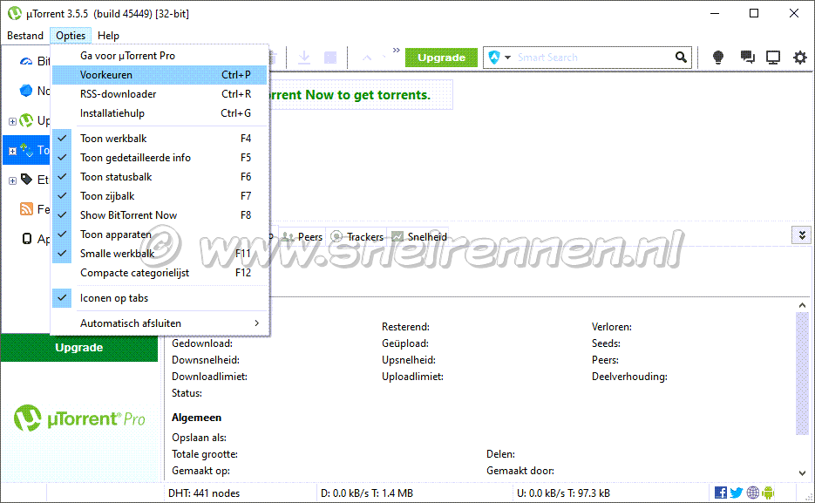Click the globe web icon in status bar
This screenshot has height=503, width=815.
(752, 493)
